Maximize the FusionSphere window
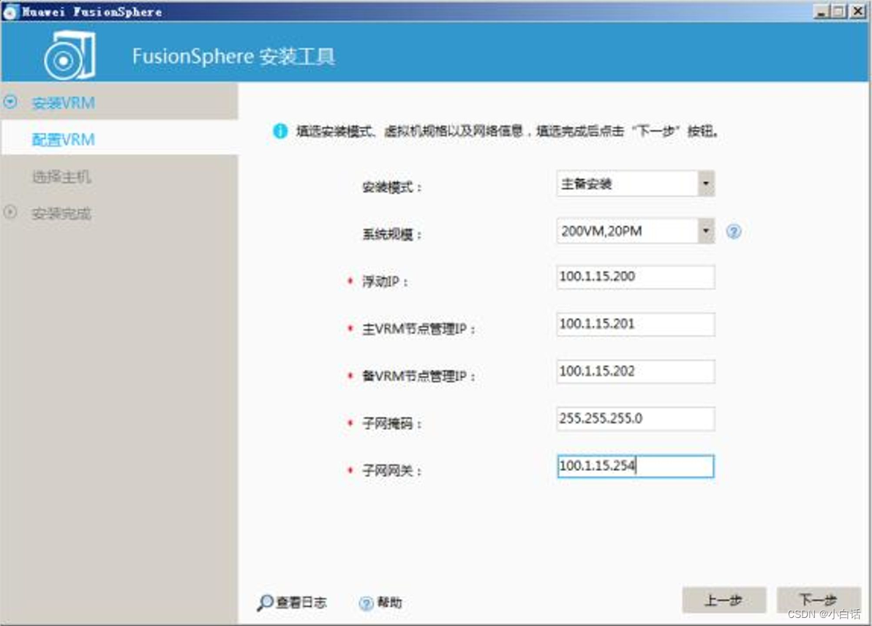 point(839,11)
